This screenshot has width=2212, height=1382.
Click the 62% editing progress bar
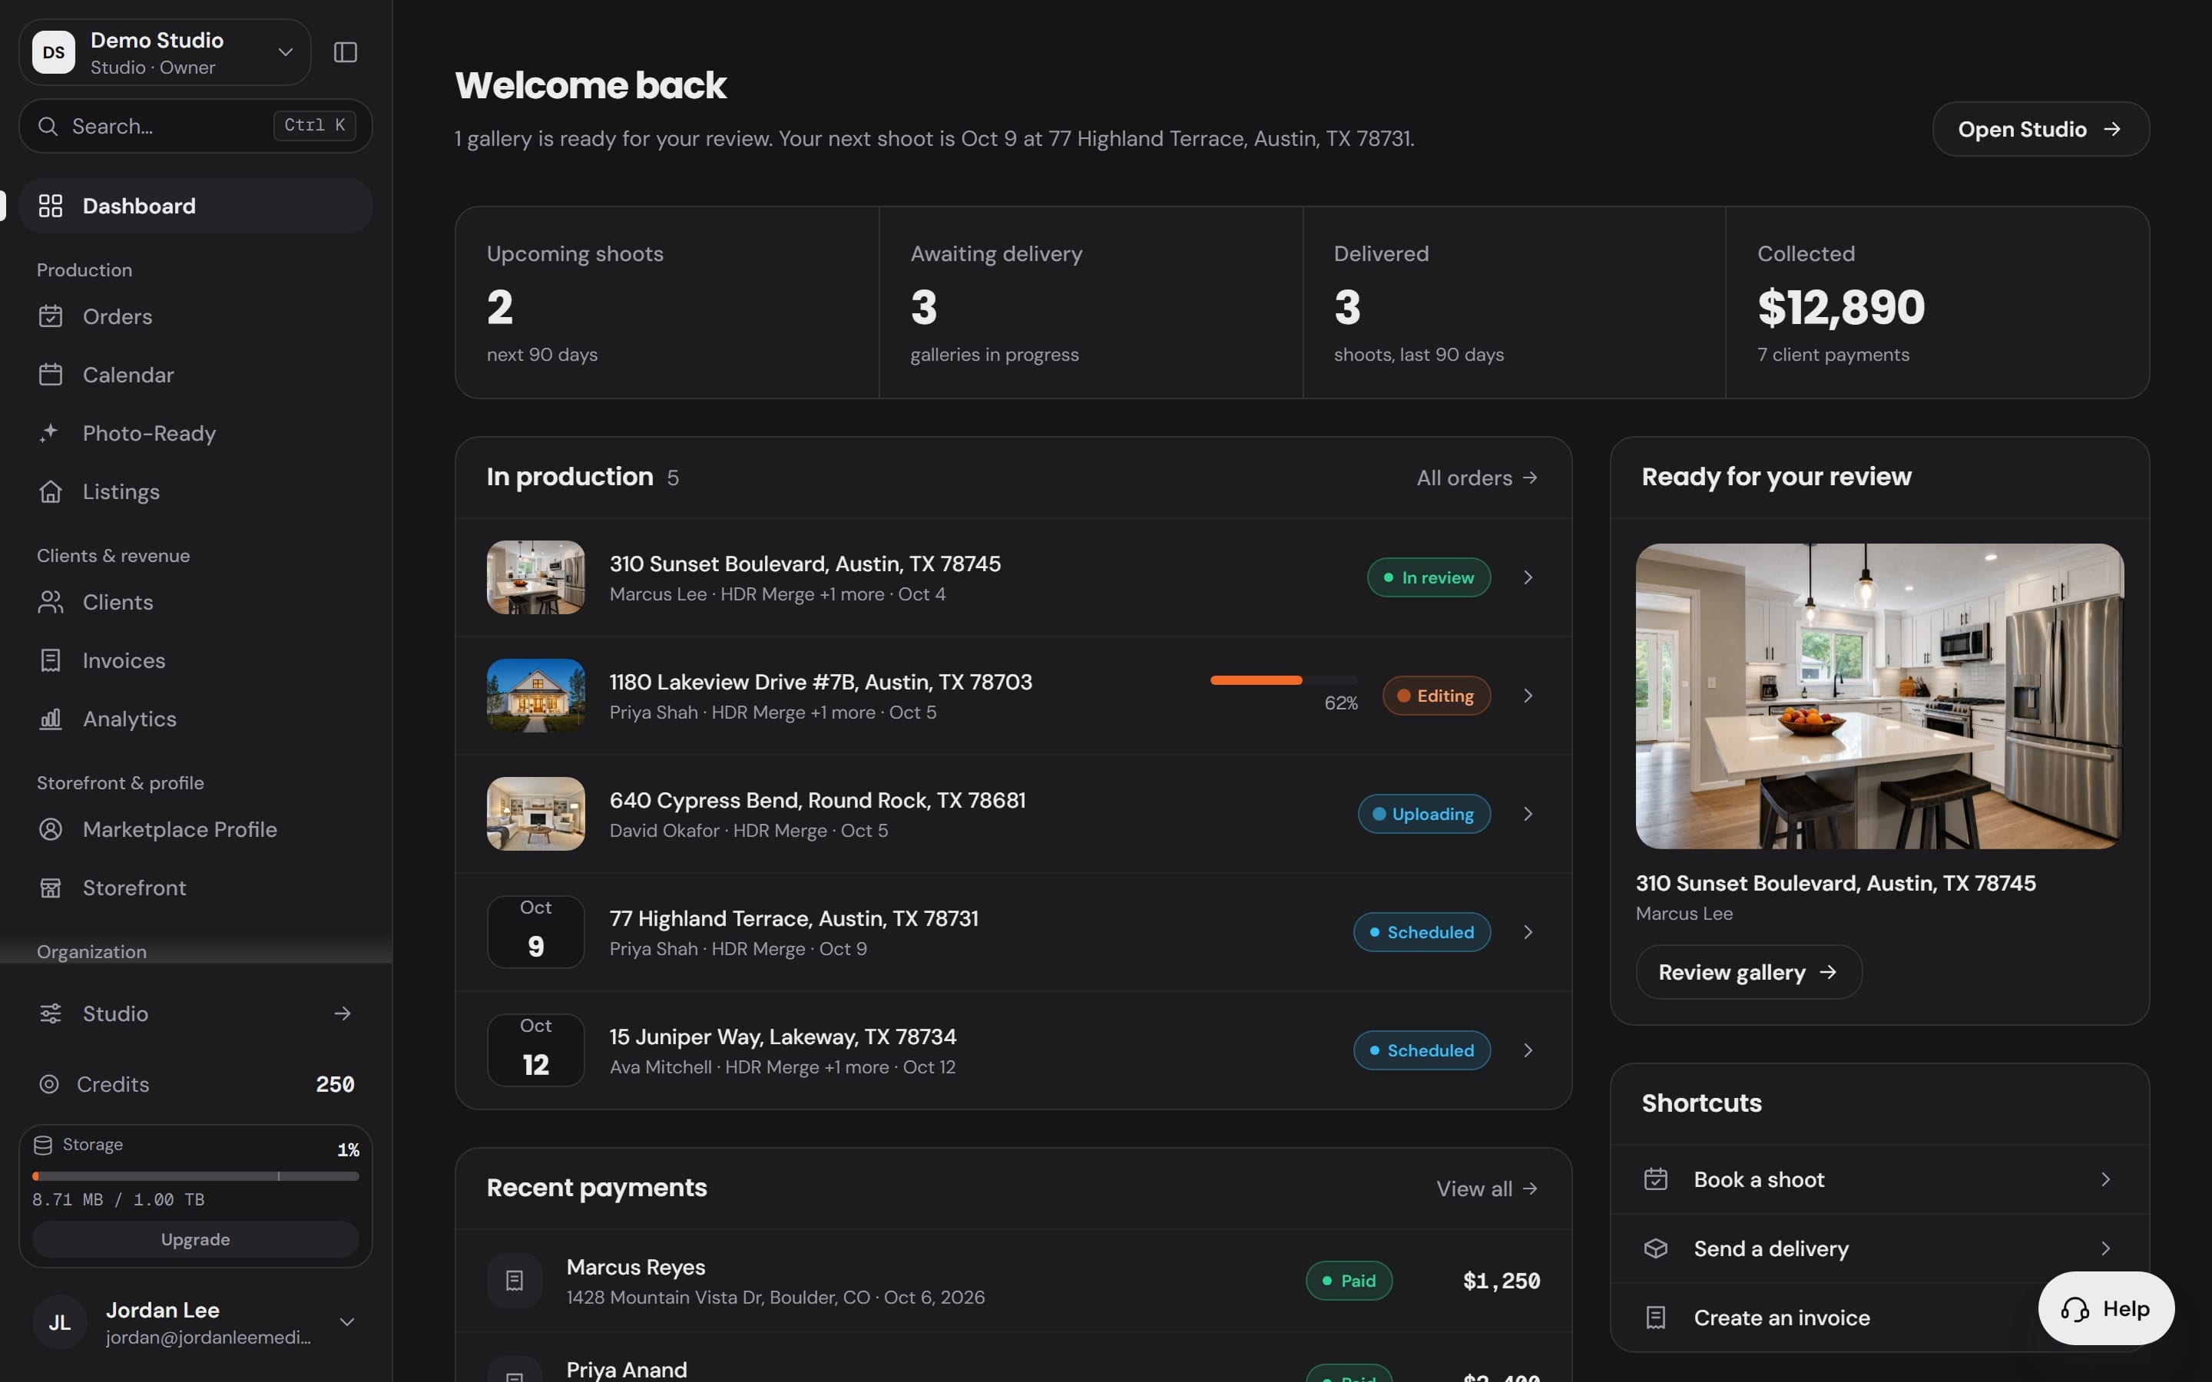pos(1284,680)
